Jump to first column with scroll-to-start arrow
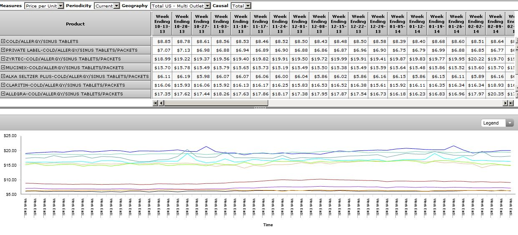 [x=156, y=103]
